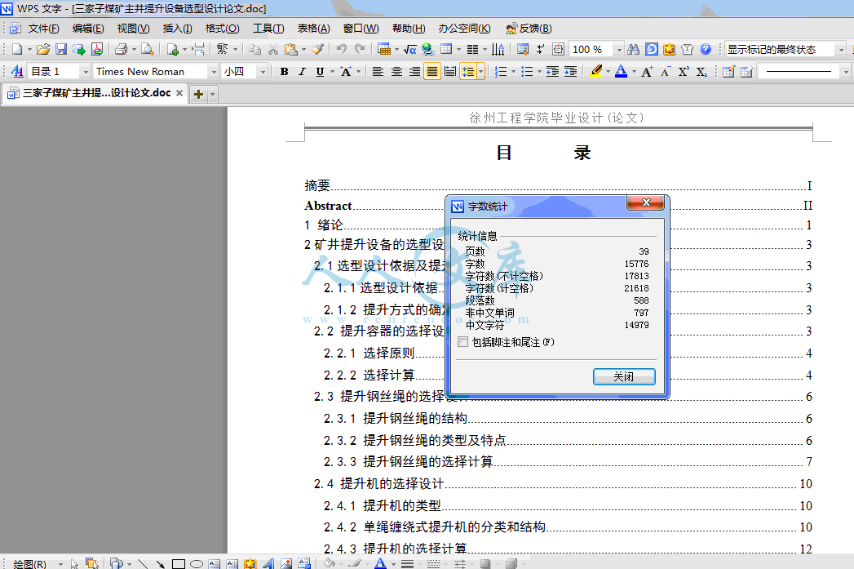Click the Save icon
This screenshot has height=569, width=854.
[x=61, y=50]
